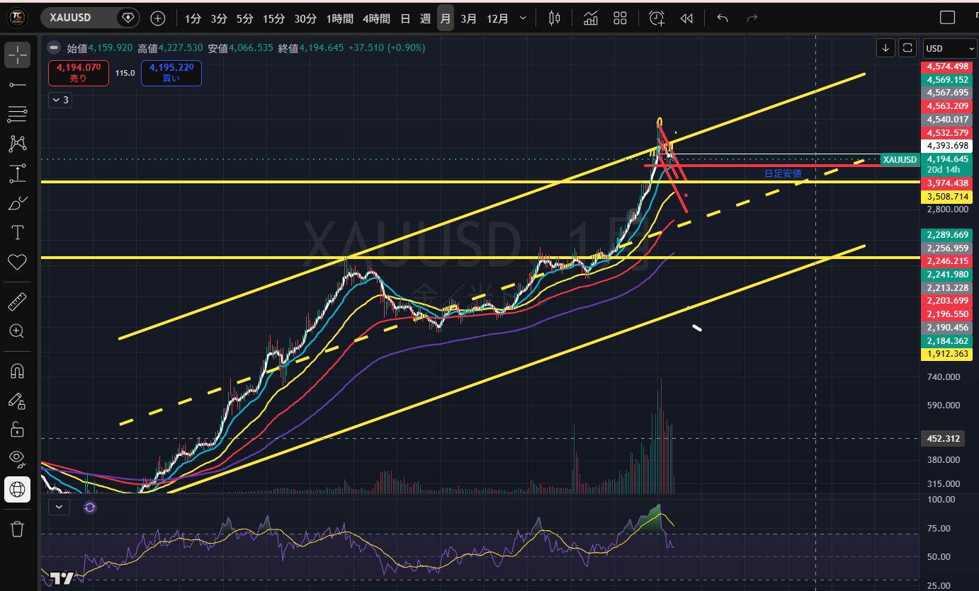The width and height of the screenshot is (979, 591).
Task: Switch to the 4時間 timeframe
Action: point(376,18)
